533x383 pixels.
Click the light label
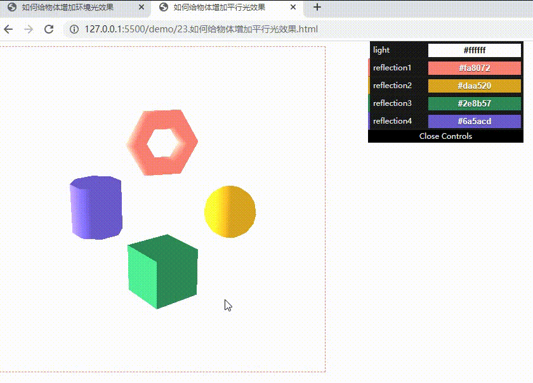[x=381, y=50]
